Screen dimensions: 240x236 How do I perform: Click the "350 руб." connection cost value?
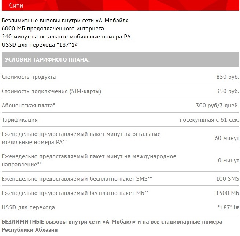click(x=228, y=91)
